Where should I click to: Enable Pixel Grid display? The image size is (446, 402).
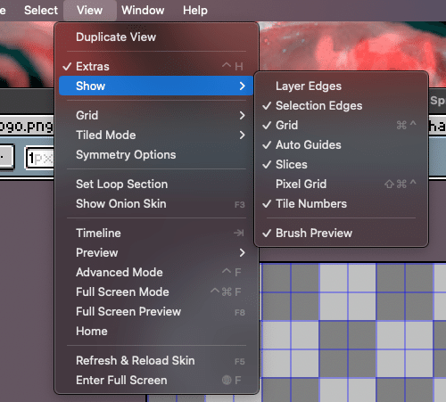pyautogui.click(x=341, y=184)
